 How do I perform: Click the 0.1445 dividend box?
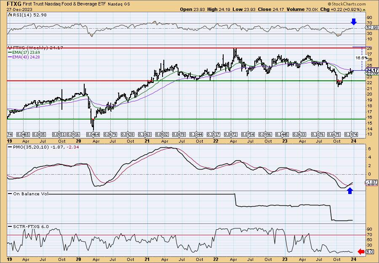(283, 134)
